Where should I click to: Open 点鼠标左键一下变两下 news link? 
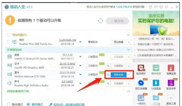pos(156,44)
